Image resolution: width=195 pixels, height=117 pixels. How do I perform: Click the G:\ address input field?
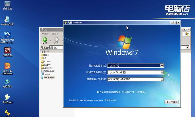(x=56, y=48)
